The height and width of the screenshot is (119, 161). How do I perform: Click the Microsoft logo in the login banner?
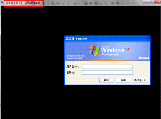[144, 58]
